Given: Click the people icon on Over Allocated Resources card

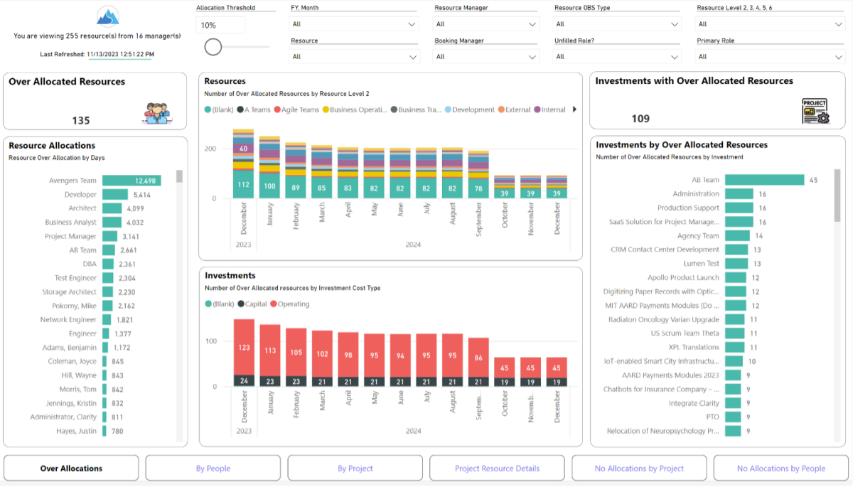Looking at the screenshot, I should click(x=157, y=112).
